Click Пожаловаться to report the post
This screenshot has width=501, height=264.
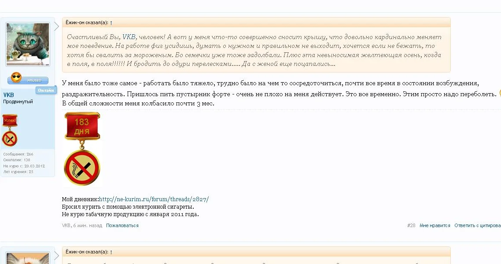(122, 225)
